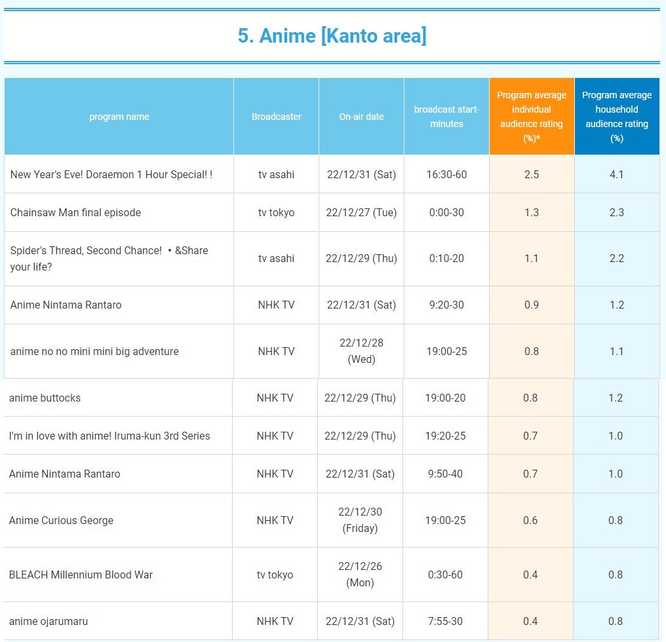Screen dimensions: 666x642
Task: Click the time slot '7:55-30'
Action: [x=445, y=621]
